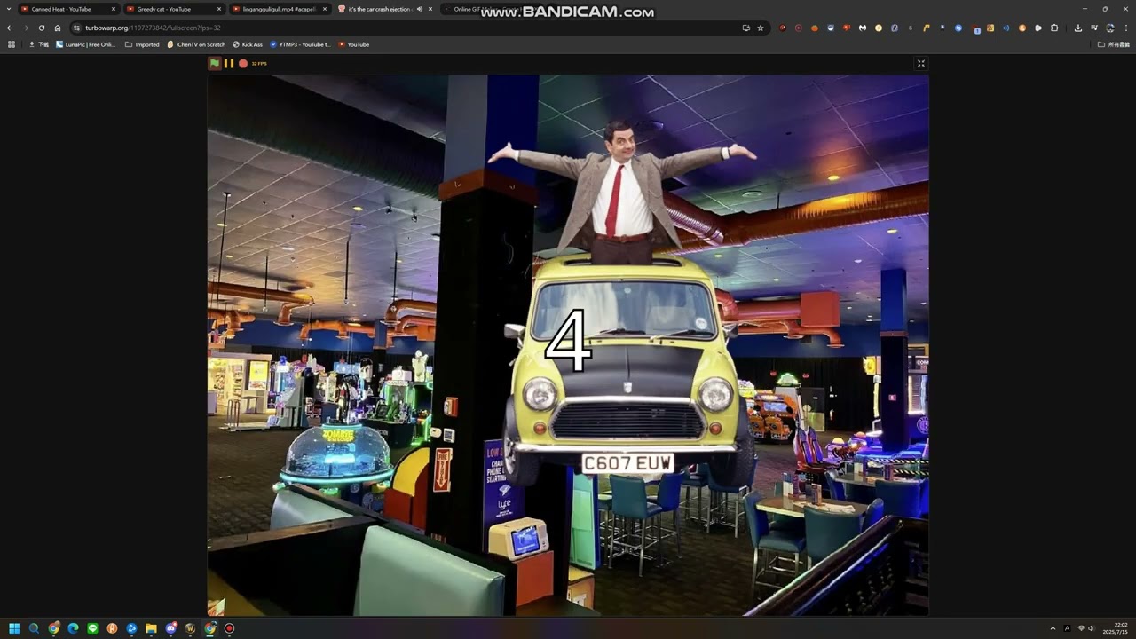
Task: Close the Canned Heat - YouTube tab
Action: tap(114, 9)
